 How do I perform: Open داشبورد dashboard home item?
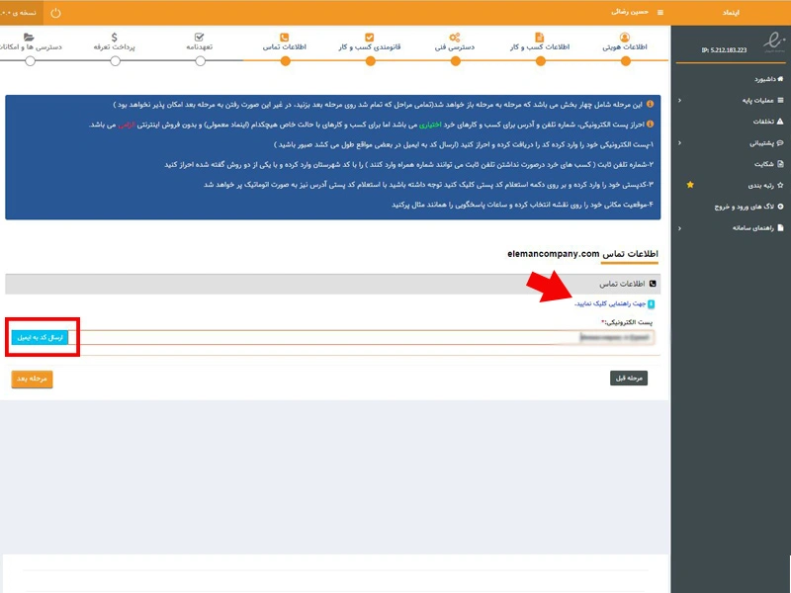tap(769, 79)
